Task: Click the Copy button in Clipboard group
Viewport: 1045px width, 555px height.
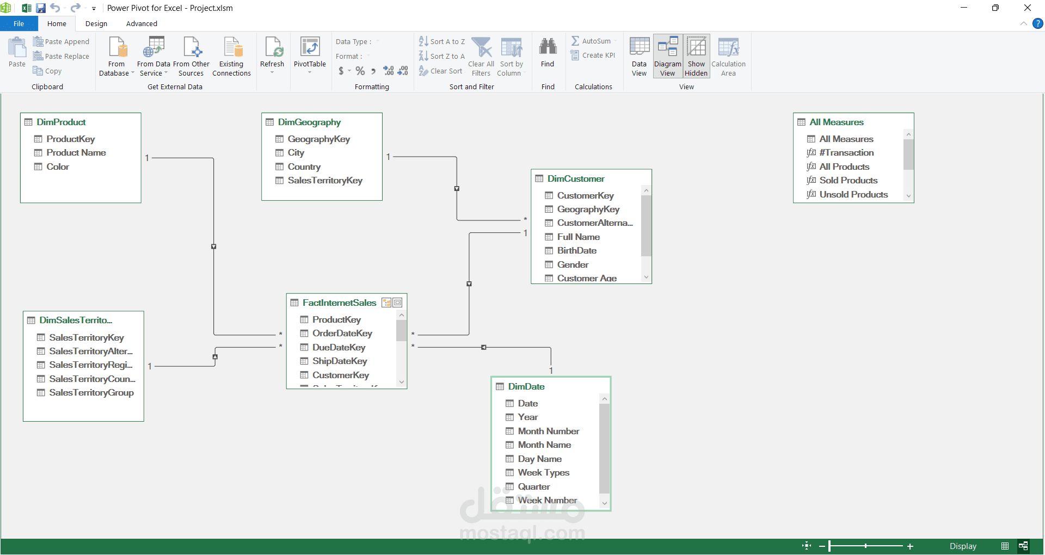Action: (x=47, y=71)
